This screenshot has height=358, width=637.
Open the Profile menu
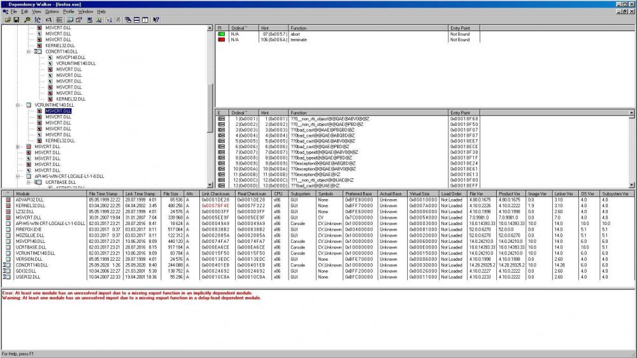(x=68, y=11)
